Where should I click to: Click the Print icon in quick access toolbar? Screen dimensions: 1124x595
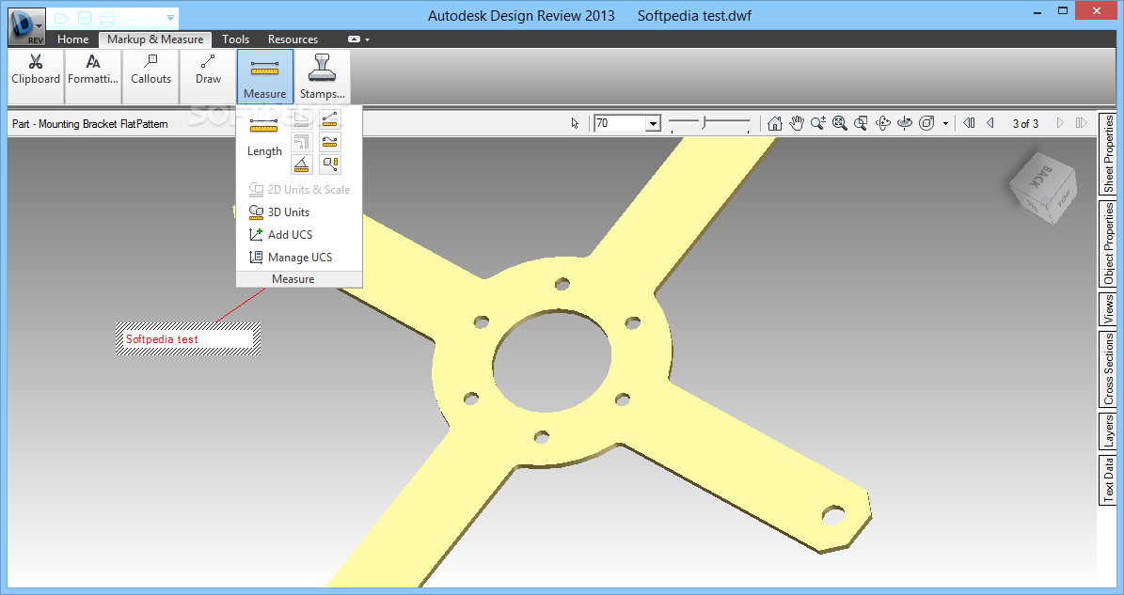pyautogui.click(x=107, y=18)
